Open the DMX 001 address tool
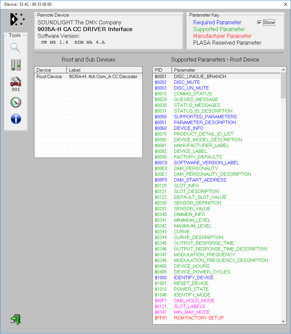291x334 pixels. point(16,83)
